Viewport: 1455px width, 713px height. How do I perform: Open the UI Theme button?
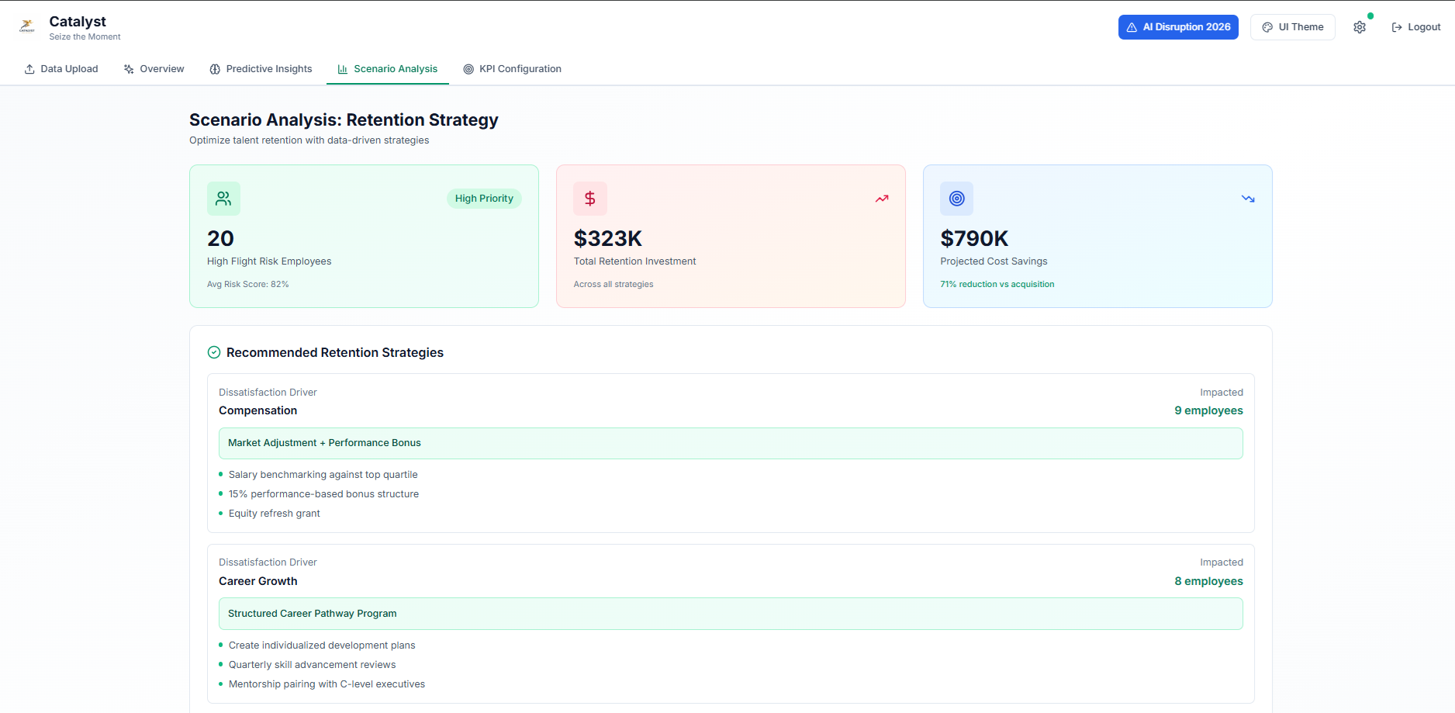[x=1293, y=27]
